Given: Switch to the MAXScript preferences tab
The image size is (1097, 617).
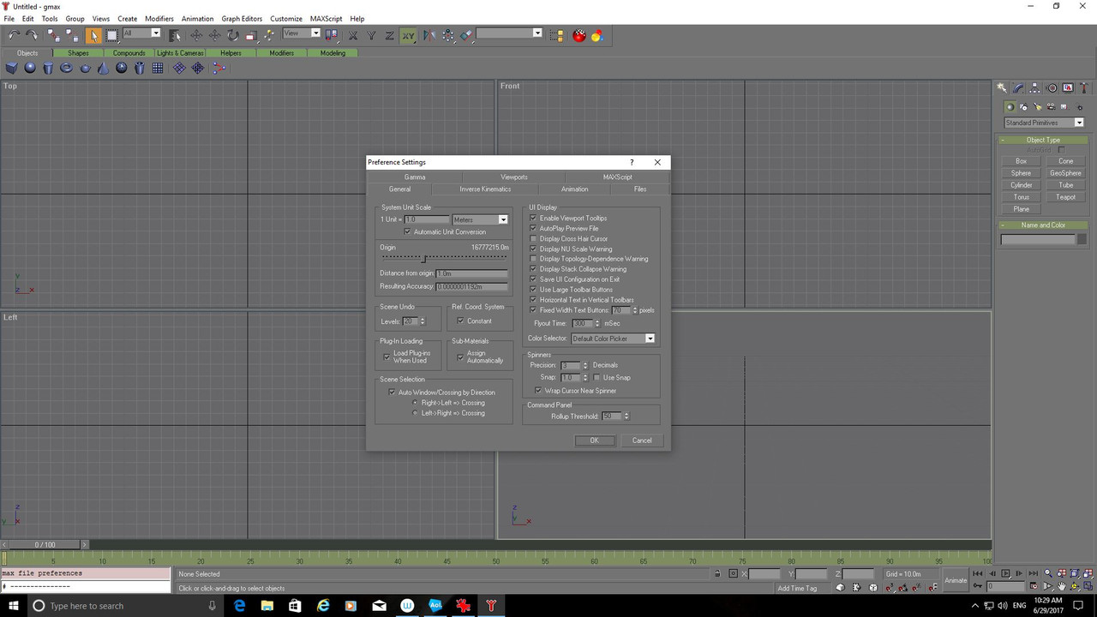Looking at the screenshot, I should point(617,177).
